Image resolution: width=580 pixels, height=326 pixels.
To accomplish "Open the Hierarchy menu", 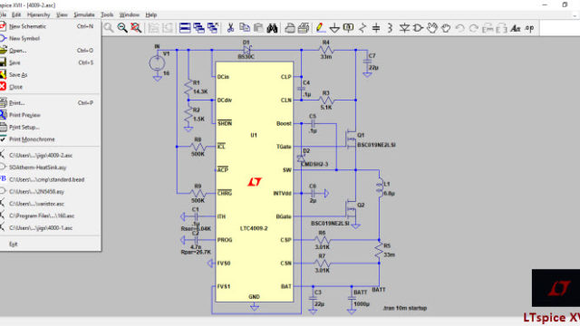I will point(38,14).
